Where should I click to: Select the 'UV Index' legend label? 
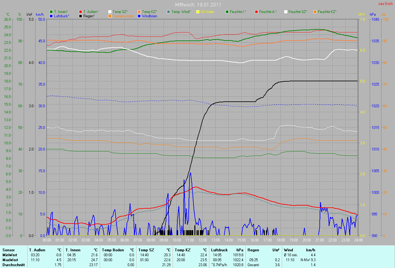click(207, 12)
